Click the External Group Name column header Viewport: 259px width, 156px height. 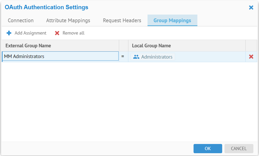28,46
